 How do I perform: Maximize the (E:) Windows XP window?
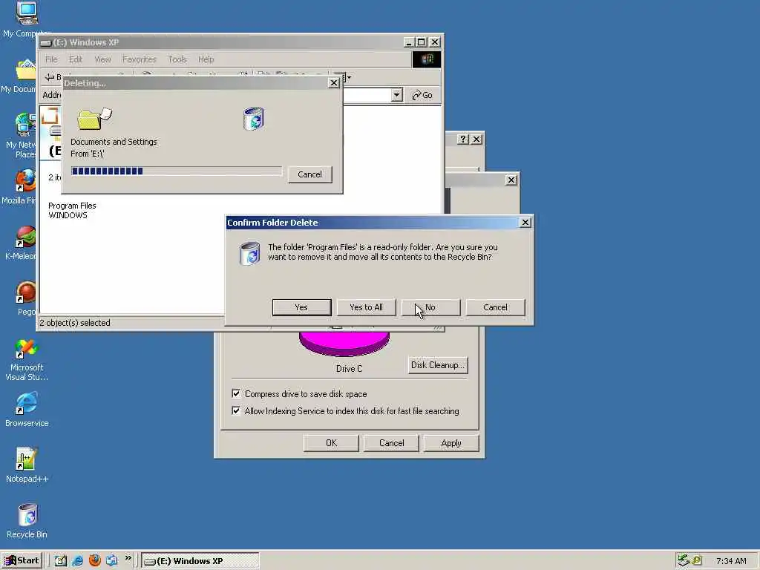(422, 42)
